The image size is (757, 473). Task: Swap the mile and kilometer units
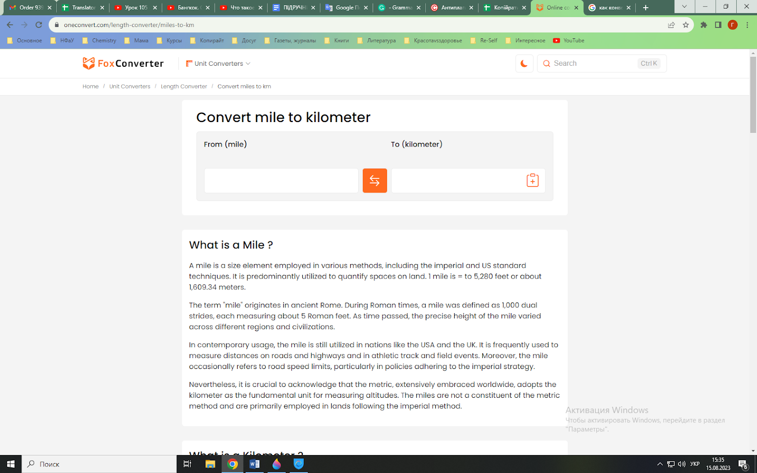pyautogui.click(x=375, y=181)
